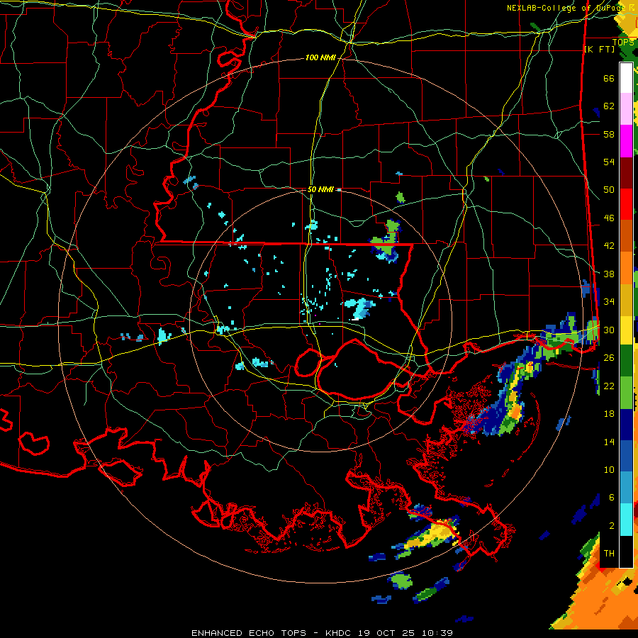Click the '38' legend value
This screenshot has height=638, width=638.
609,274
